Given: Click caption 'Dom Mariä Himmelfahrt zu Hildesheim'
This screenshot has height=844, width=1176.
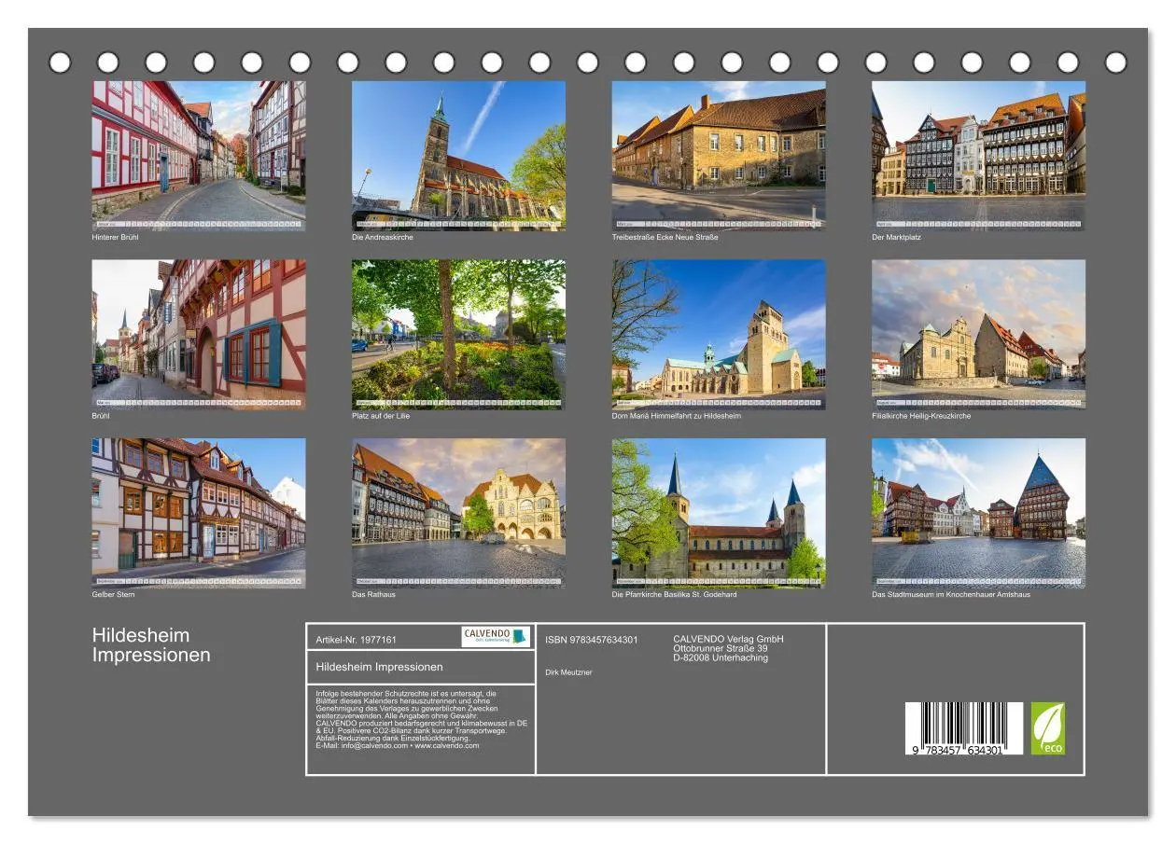Looking at the screenshot, I should 677,416.
